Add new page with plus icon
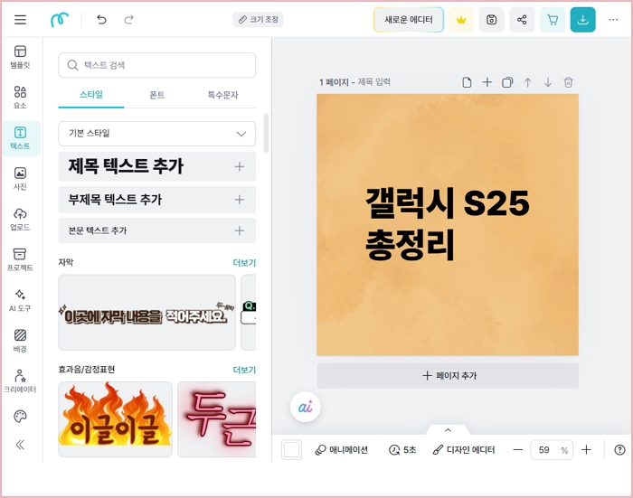The height and width of the screenshot is (498, 633). [487, 82]
